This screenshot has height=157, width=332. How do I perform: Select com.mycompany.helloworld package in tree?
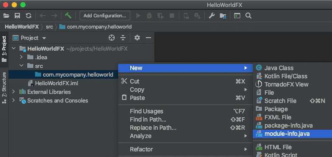point(63,74)
